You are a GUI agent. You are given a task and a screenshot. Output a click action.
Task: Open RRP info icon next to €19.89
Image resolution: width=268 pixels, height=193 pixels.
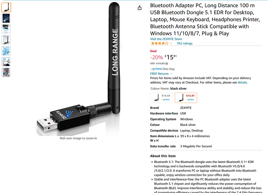click(x=167, y=64)
